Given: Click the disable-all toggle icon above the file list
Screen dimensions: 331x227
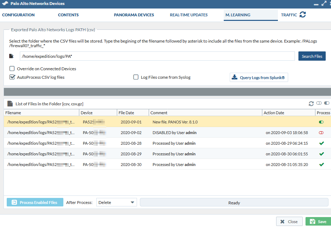Looking at the screenshot, I should pos(319,104).
